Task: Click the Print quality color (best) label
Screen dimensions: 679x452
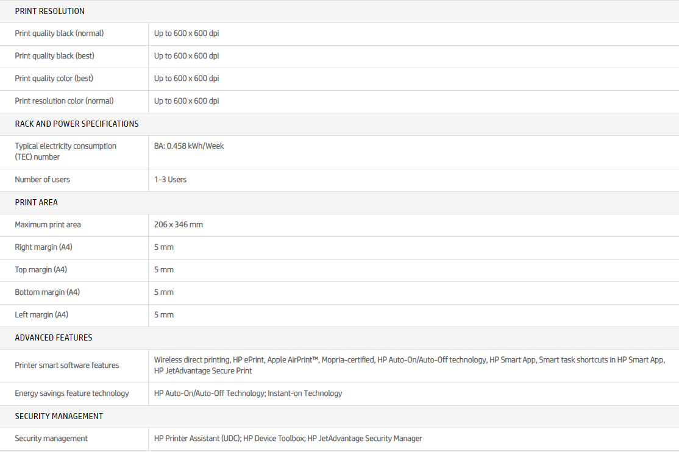Action: [54, 79]
